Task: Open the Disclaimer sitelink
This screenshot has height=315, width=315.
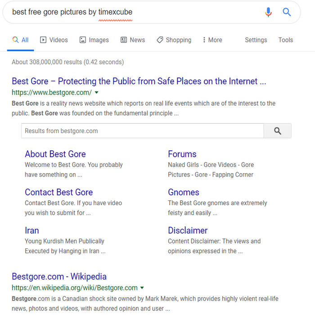Action: (188, 230)
